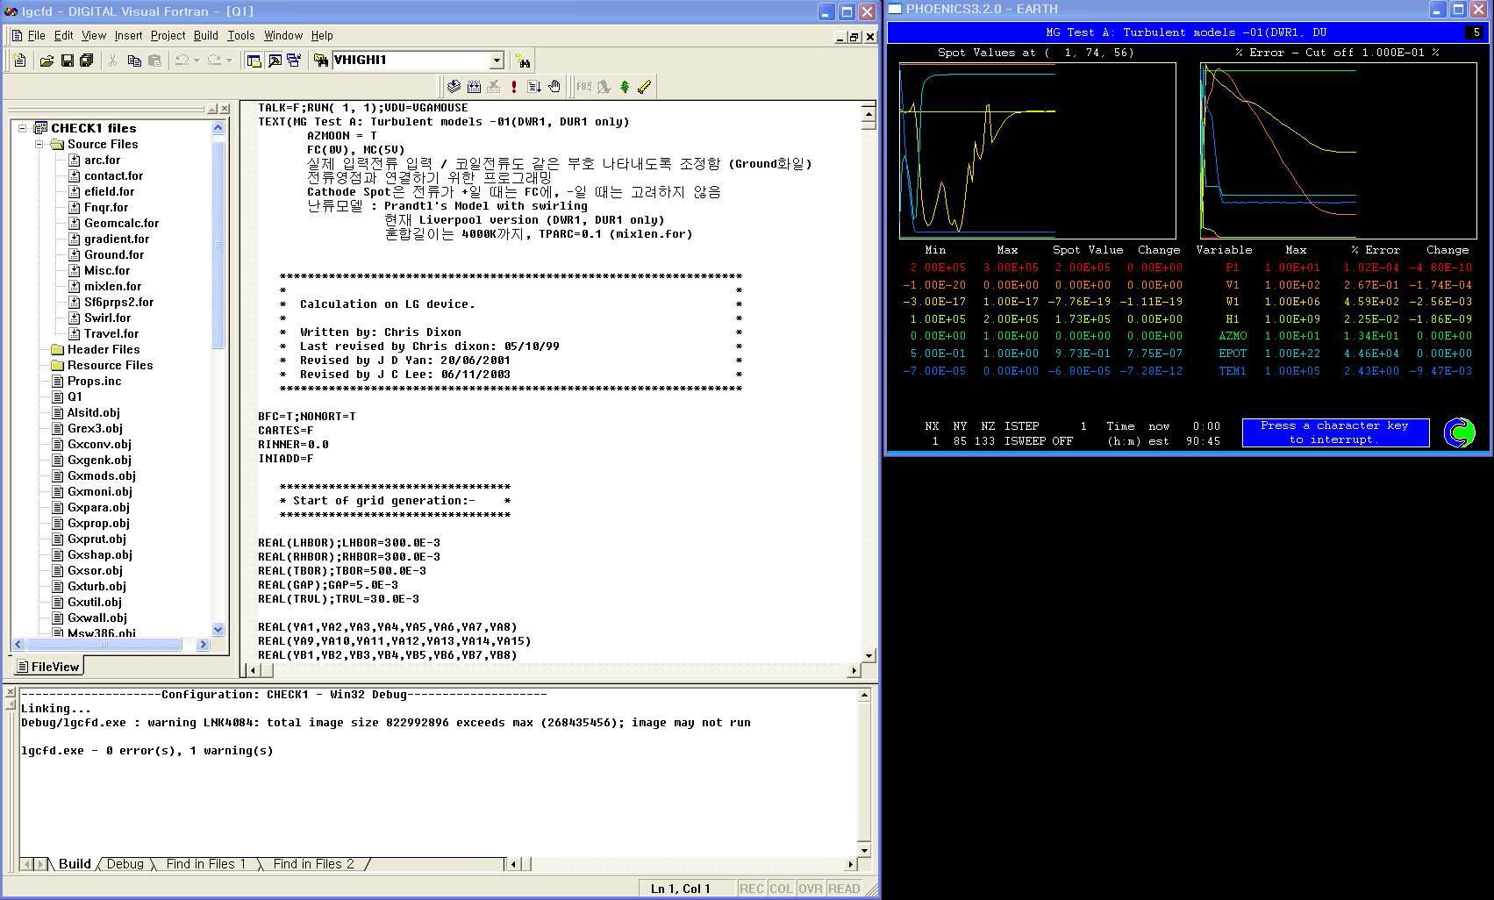The image size is (1494, 900).
Task: Select Q1 in the file tree
Action: coord(75,396)
